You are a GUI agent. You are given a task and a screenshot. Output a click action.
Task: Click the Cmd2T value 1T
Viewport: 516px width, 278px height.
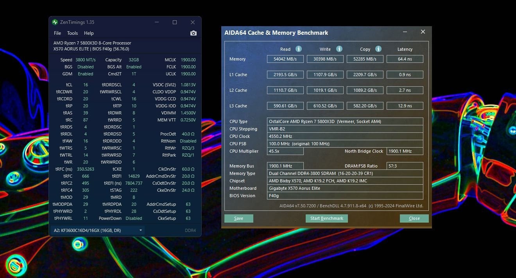click(134, 74)
